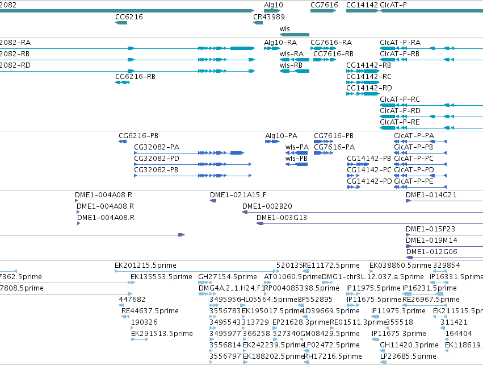The width and height of the screenshot is (483, 365).
Task: Click transcript CG14142-RC
Action: coord(369,77)
